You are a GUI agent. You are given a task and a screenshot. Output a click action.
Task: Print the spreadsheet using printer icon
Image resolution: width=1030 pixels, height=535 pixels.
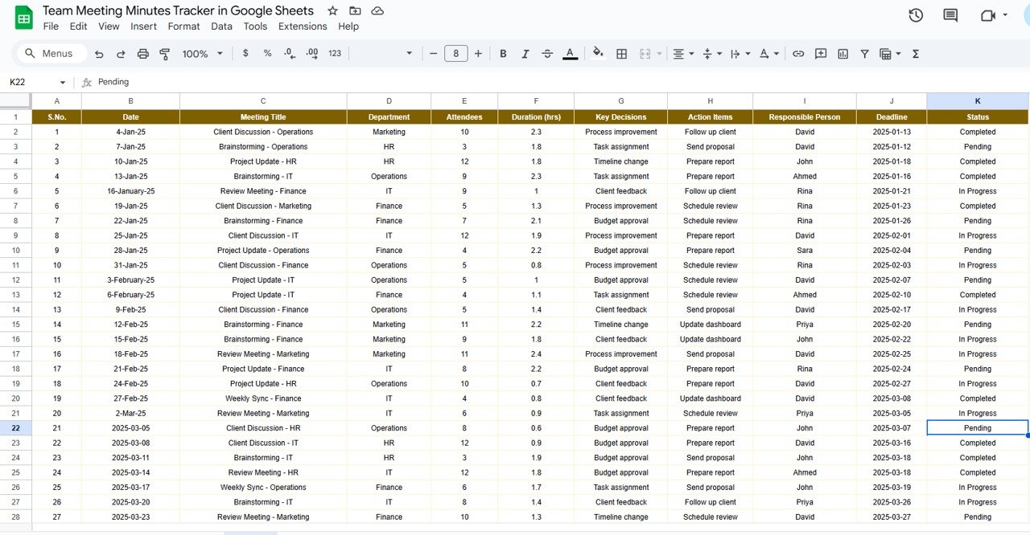coord(143,54)
